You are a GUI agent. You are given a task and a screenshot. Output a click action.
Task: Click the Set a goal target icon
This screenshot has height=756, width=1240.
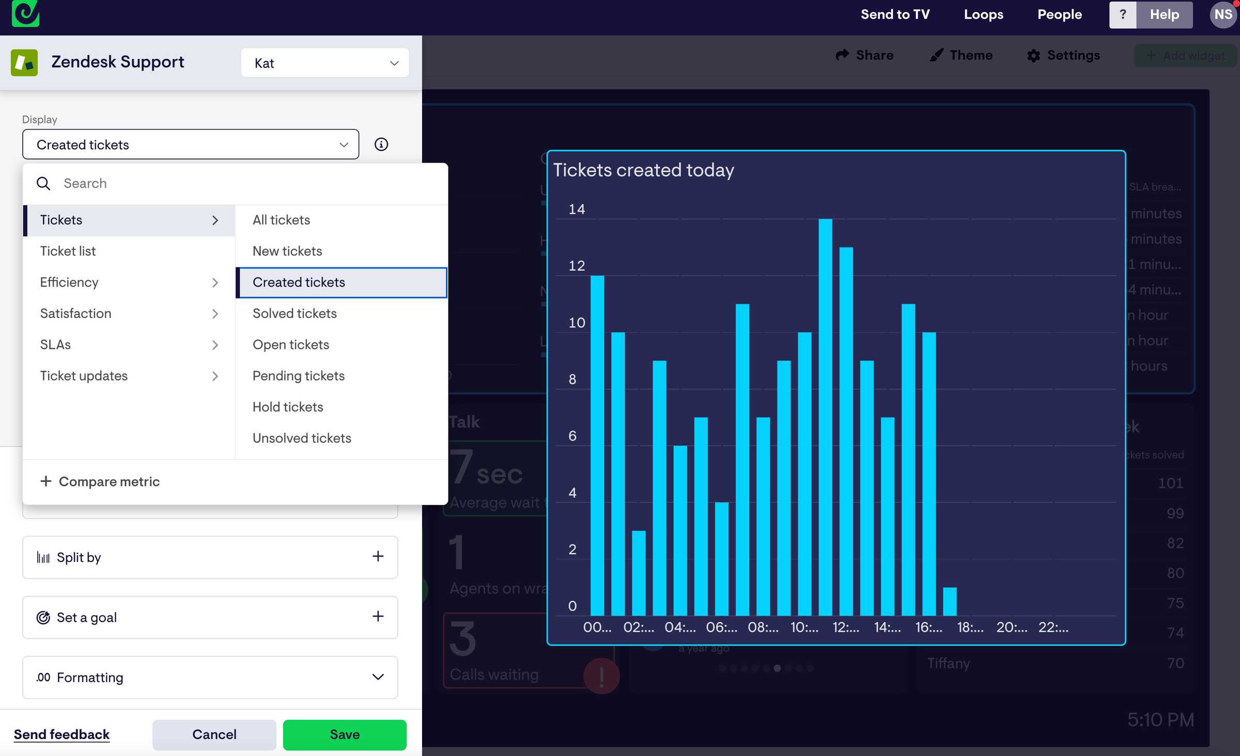tap(43, 617)
